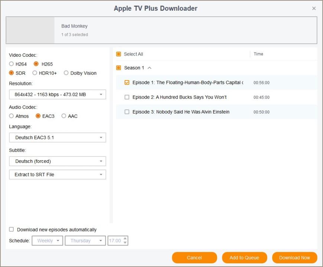Select Dolby Vision video range
The image size is (323, 267).
point(66,73)
